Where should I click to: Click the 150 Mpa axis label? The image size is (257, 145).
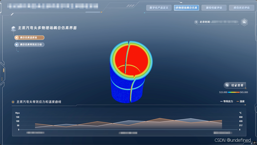point(17,117)
